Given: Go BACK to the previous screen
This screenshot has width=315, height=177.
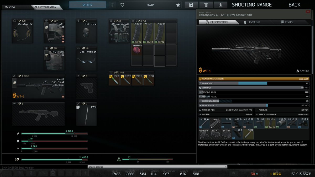Looking at the screenshot, I should tap(295, 5).
